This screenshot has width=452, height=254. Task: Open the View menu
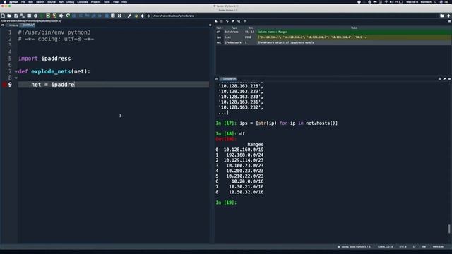click(x=116, y=1)
